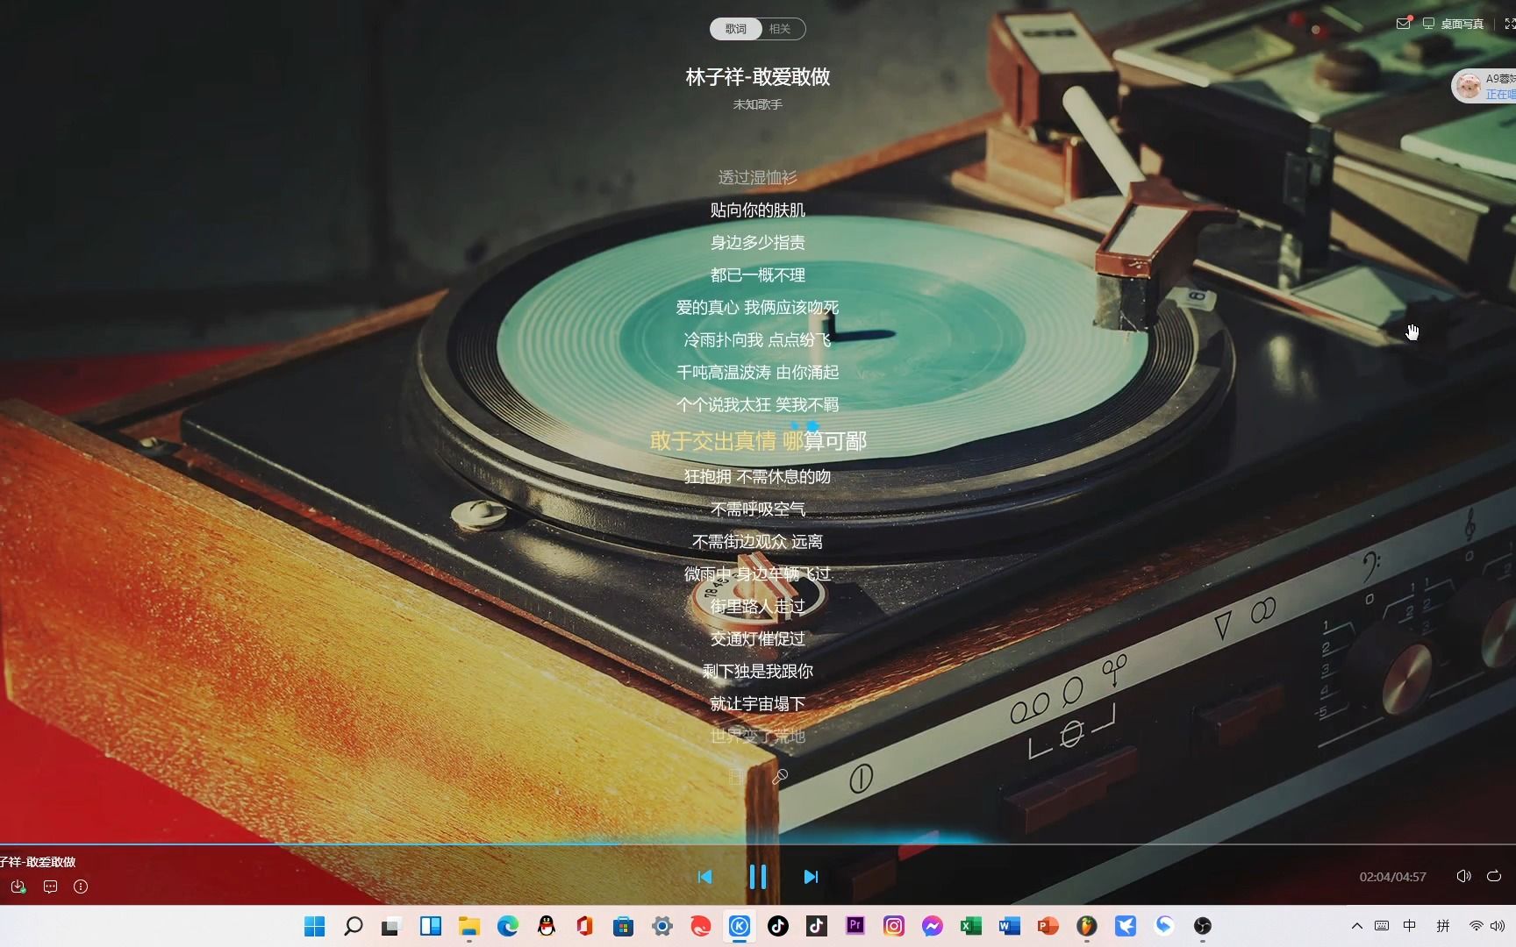Click the highlighted lyric 敢于交出真情 哪算可鄙

(757, 440)
